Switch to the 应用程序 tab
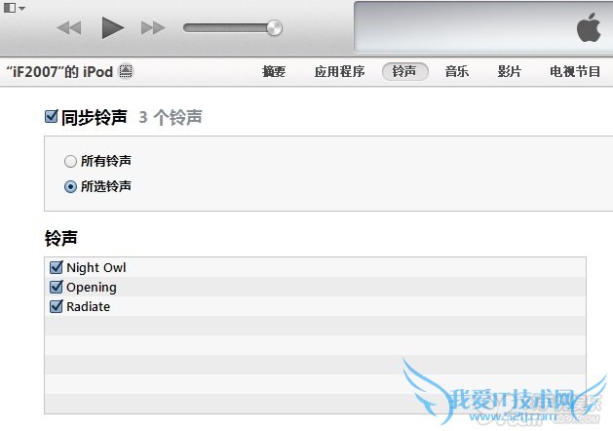Image resolution: width=613 pixels, height=431 pixels. coord(339,71)
